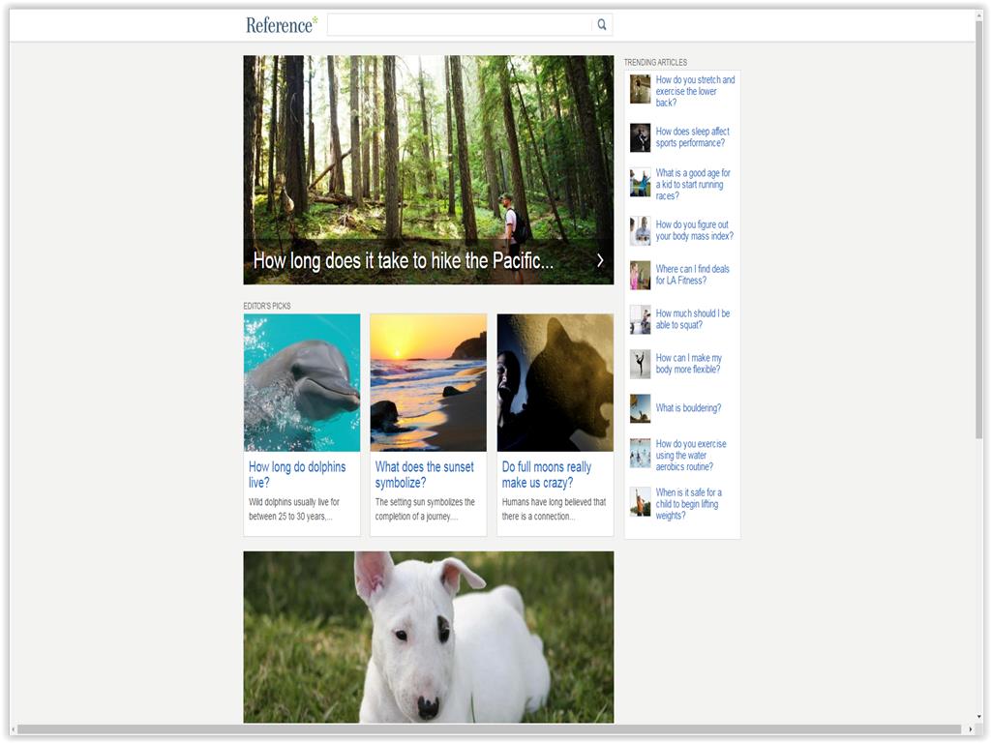
Task: Open 'How can I make my body more flexible?'
Action: tap(688, 364)
